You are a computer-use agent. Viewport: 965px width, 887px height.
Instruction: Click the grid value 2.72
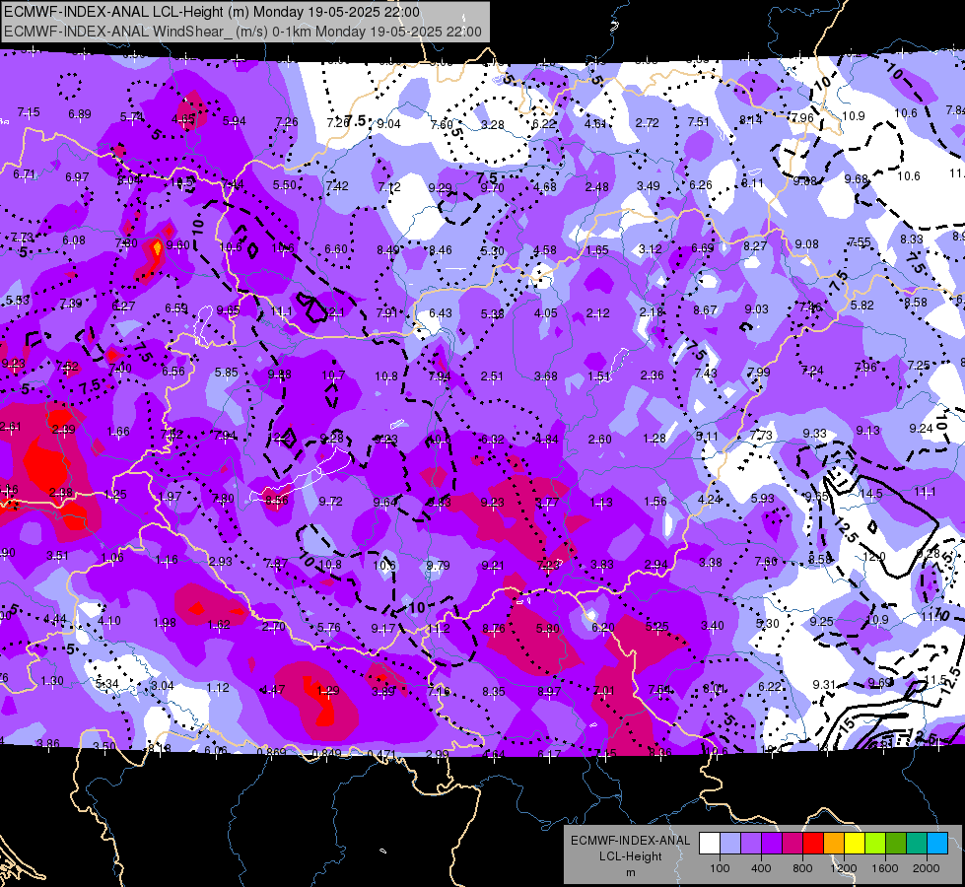pos(647,123)
